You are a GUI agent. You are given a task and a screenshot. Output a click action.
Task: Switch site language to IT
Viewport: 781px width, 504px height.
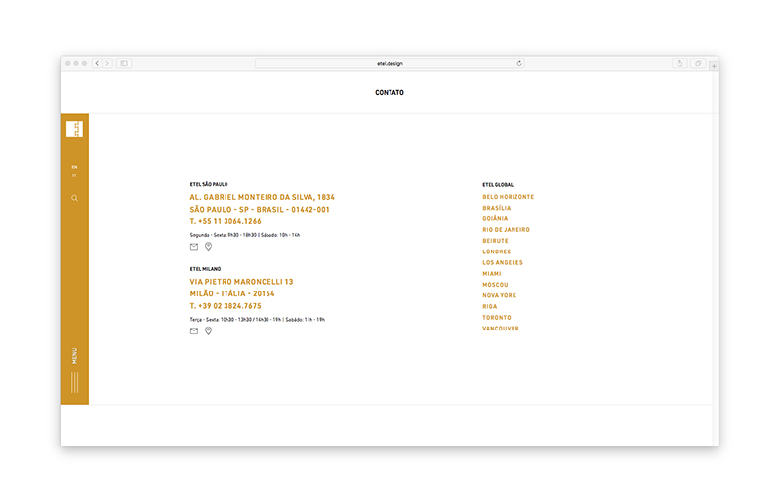pyautogui.click(x=75, y=176)
